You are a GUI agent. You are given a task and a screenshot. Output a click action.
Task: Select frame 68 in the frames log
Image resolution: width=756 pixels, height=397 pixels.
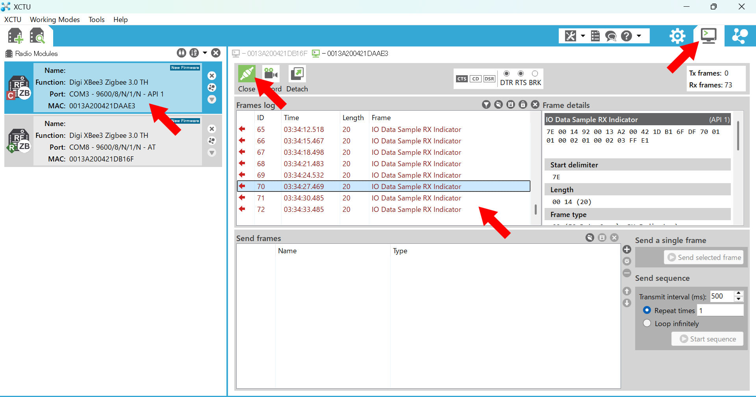tap(384, 163)
